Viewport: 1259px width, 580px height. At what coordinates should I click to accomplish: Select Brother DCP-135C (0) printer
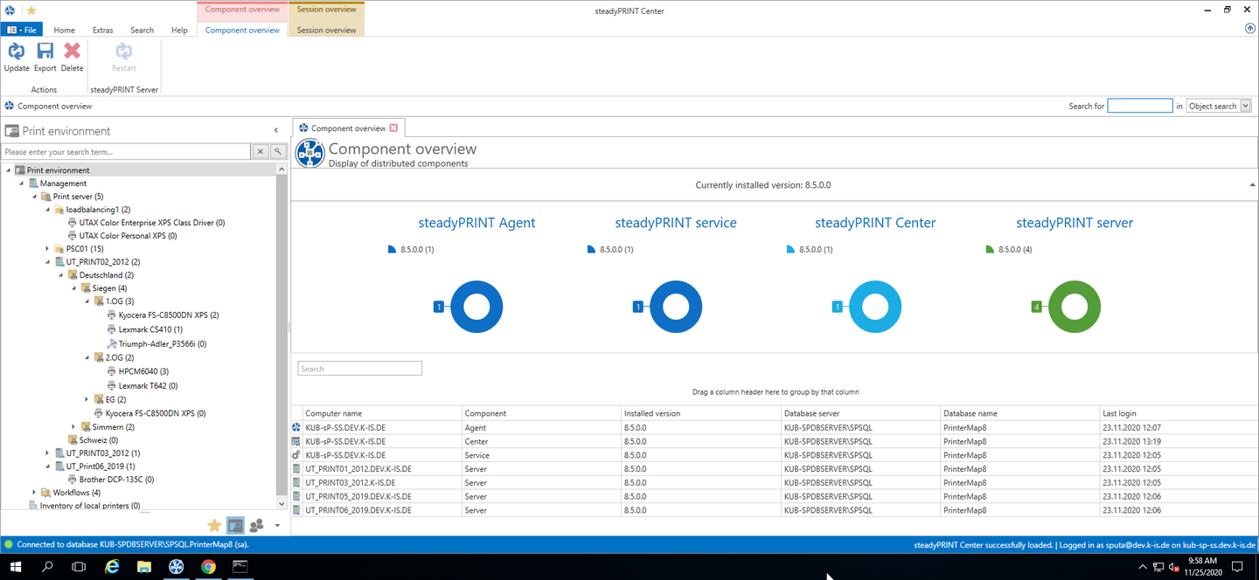click(x=116, y=480)
